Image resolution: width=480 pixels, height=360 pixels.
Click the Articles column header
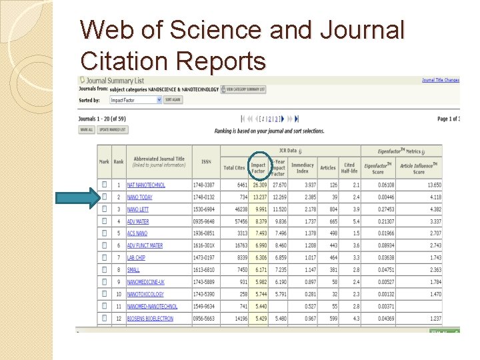click(x=328, y=168)
